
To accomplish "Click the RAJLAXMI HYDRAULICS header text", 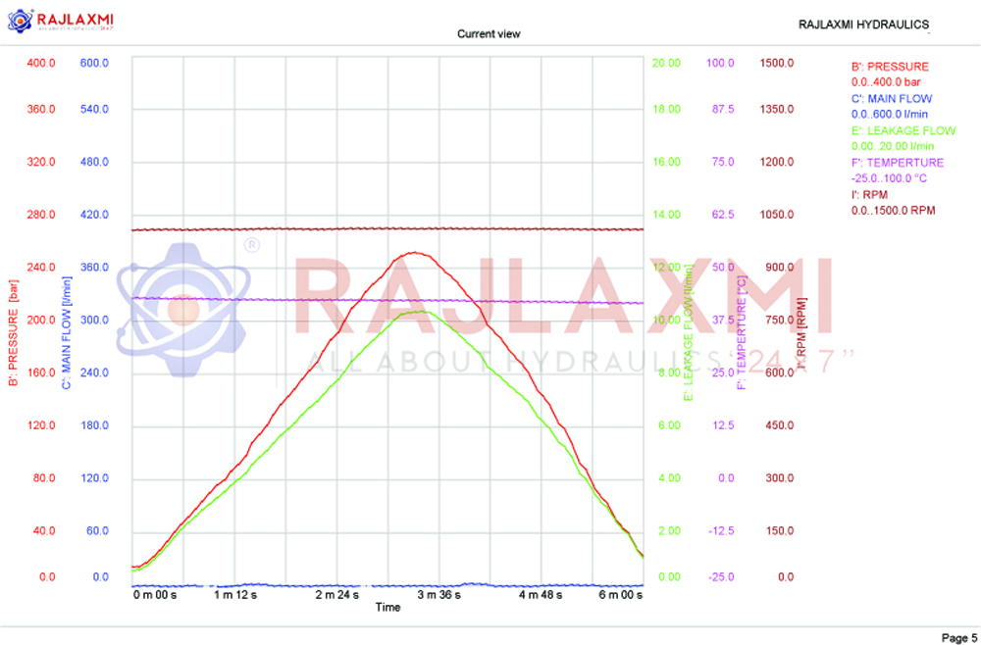I will coord(863,25).
